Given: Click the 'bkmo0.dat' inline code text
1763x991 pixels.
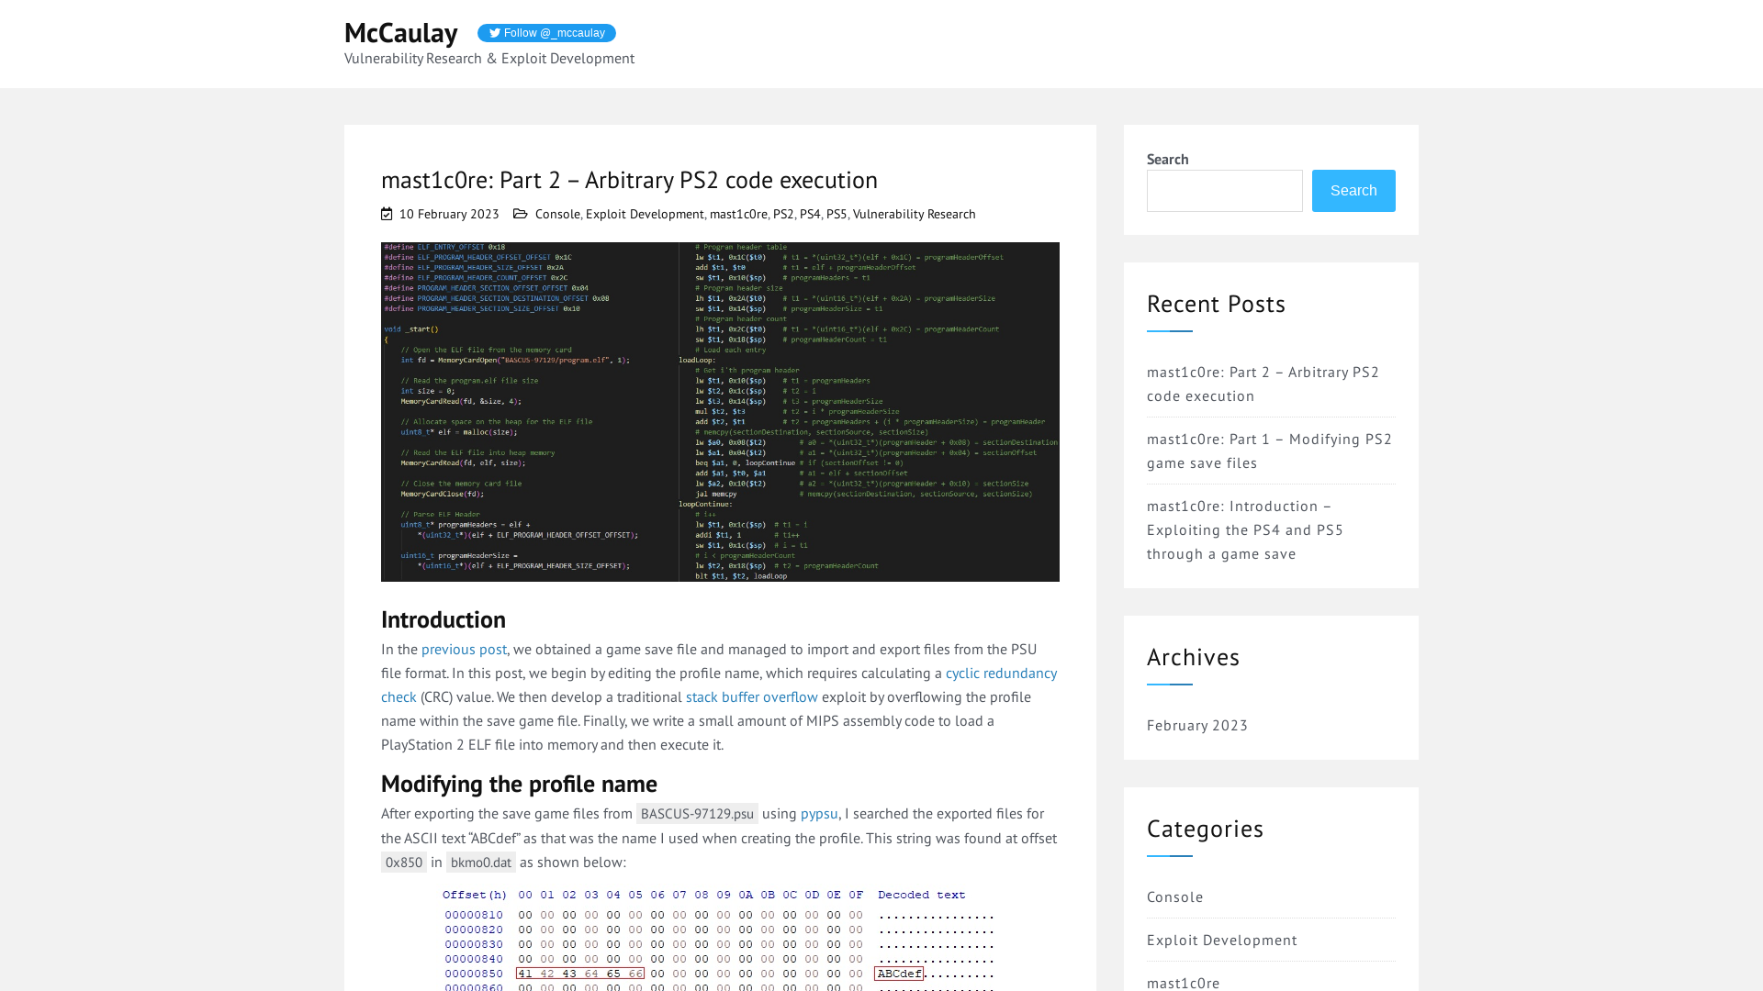Looking at the screenshot, I should [x=481, y=863].
